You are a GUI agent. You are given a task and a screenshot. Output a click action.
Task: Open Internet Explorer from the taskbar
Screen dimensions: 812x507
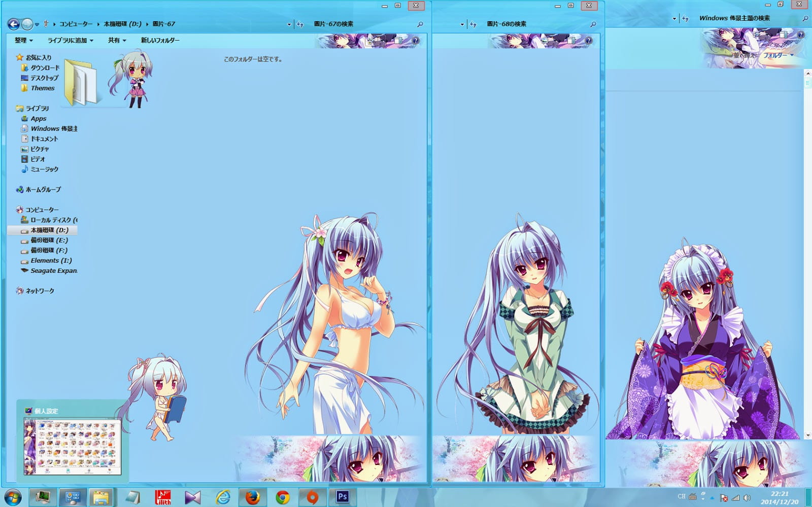[223, 497]
